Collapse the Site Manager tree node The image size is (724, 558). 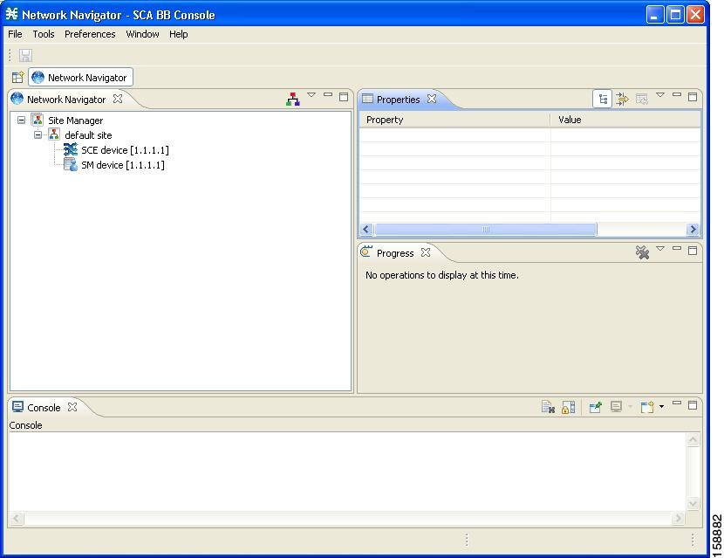point(21,120)
